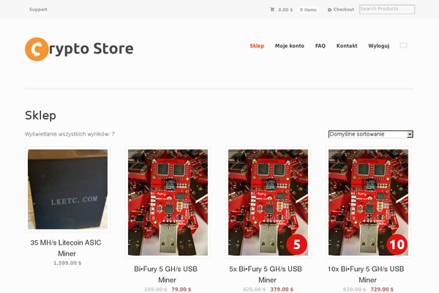Click the sorting dropdown arrow button
The width and height of the screenshot is (439, 293).
[410, 134]
